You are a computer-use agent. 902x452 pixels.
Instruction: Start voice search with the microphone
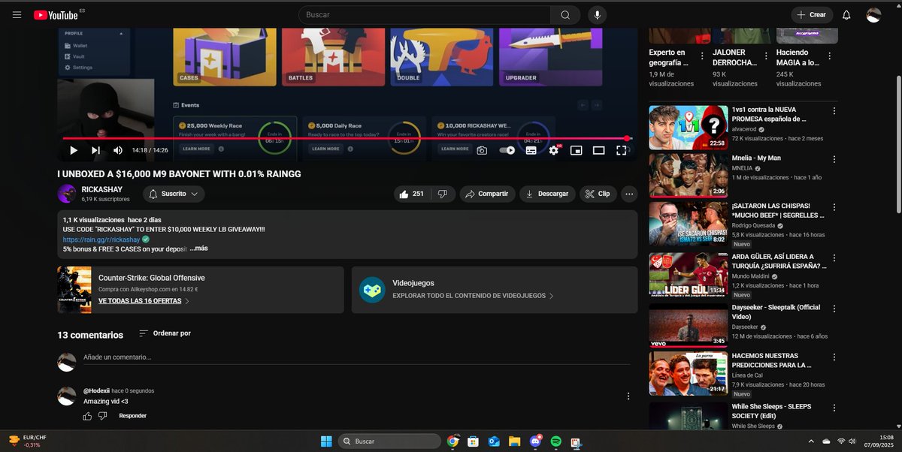coord(598,15)
